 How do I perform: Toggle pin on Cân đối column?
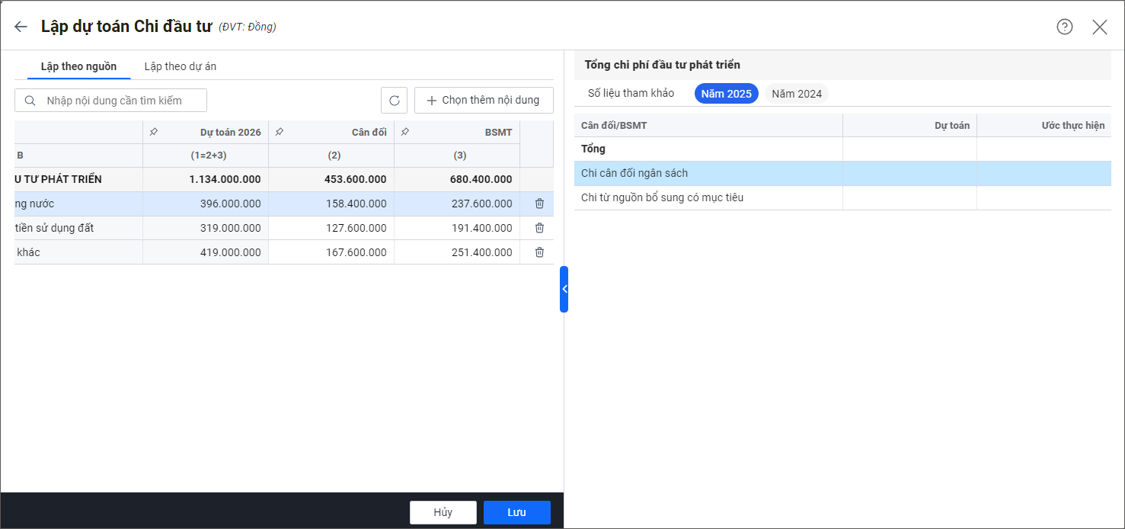[280, 132]
